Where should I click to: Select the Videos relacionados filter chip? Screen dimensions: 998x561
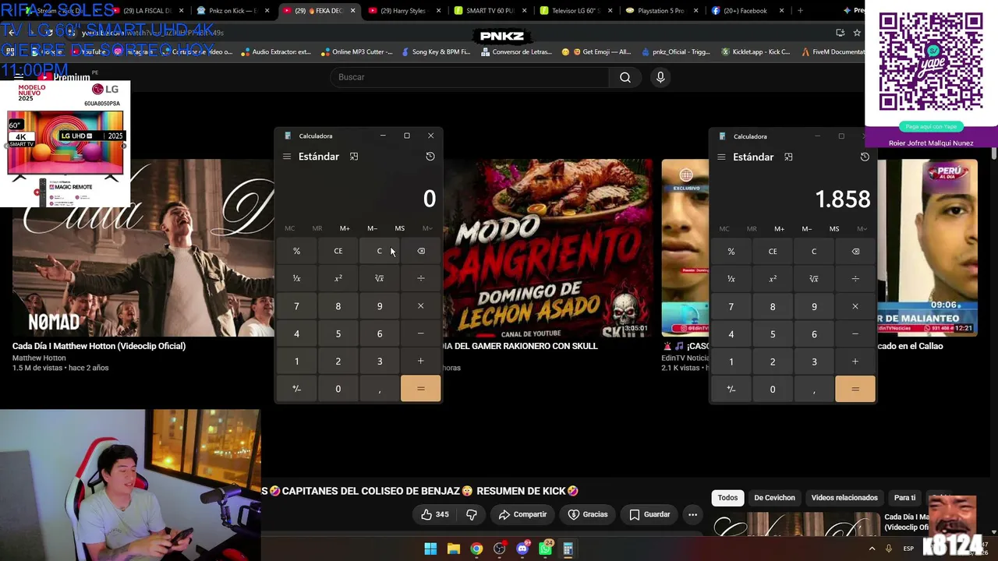844,498
